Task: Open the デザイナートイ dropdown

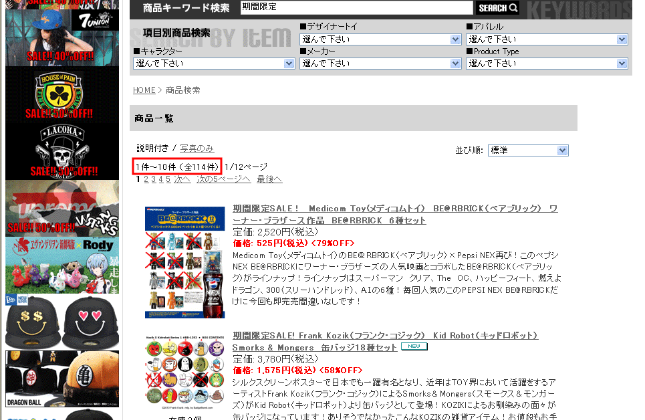Action: pos(380,39)
